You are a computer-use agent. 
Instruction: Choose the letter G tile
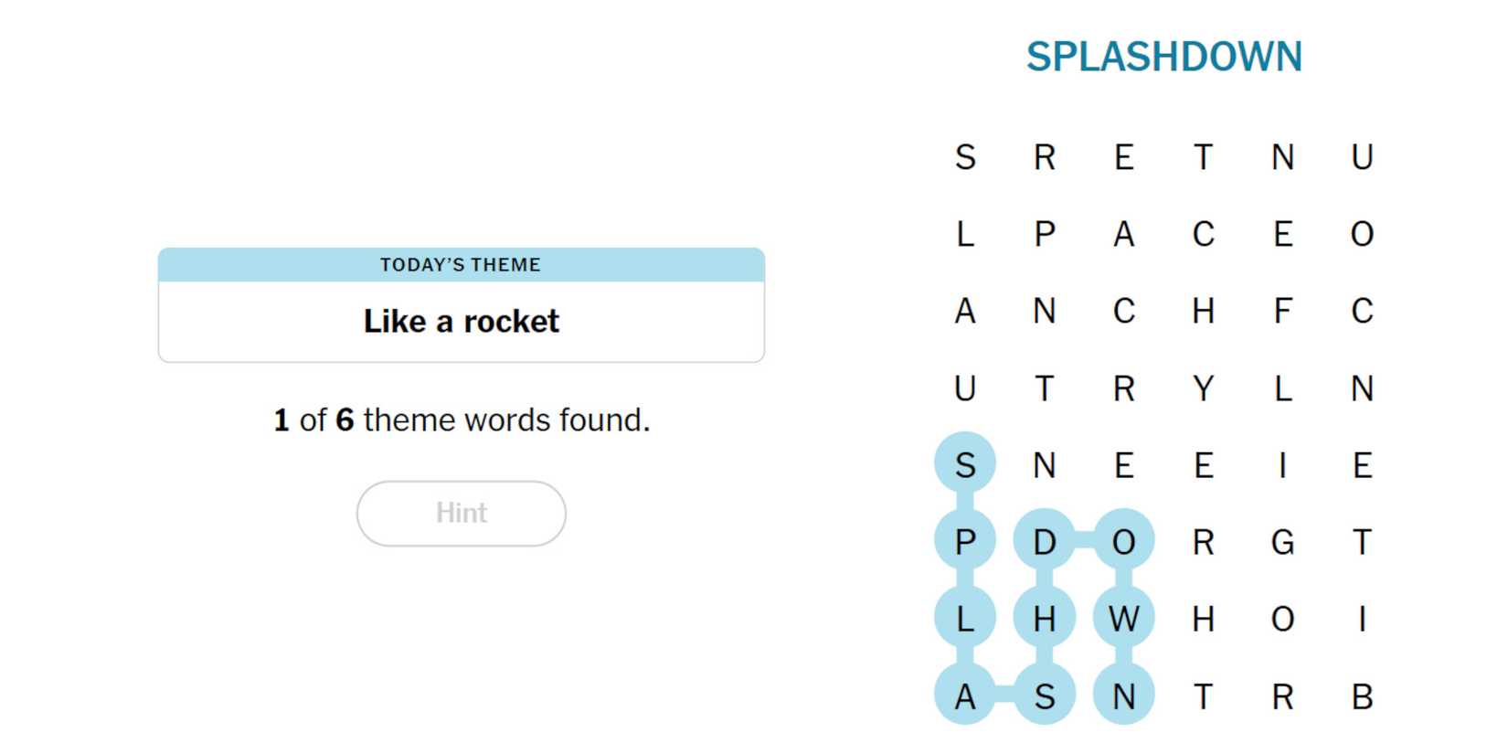(1282, 543)
